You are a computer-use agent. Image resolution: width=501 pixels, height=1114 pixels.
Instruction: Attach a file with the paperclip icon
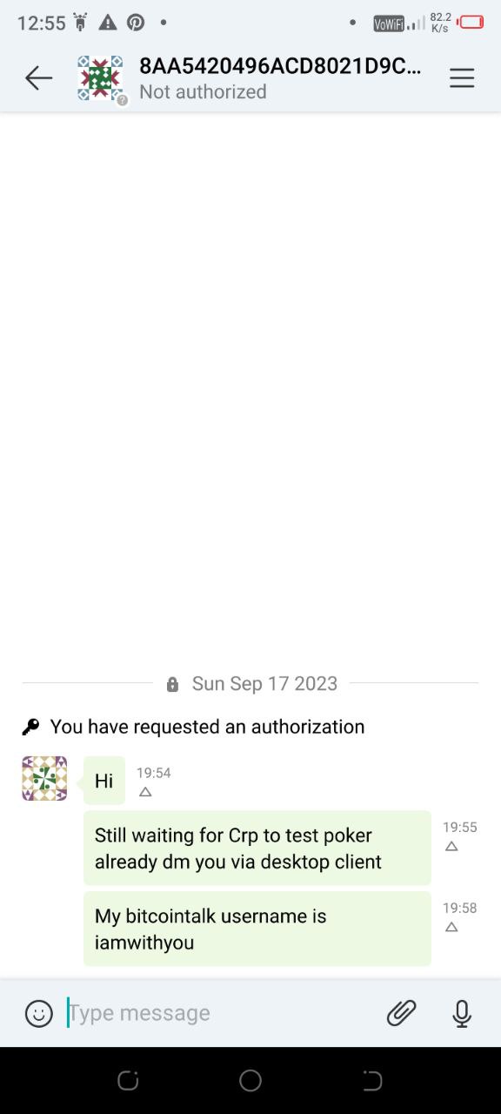coord(401,1013)
